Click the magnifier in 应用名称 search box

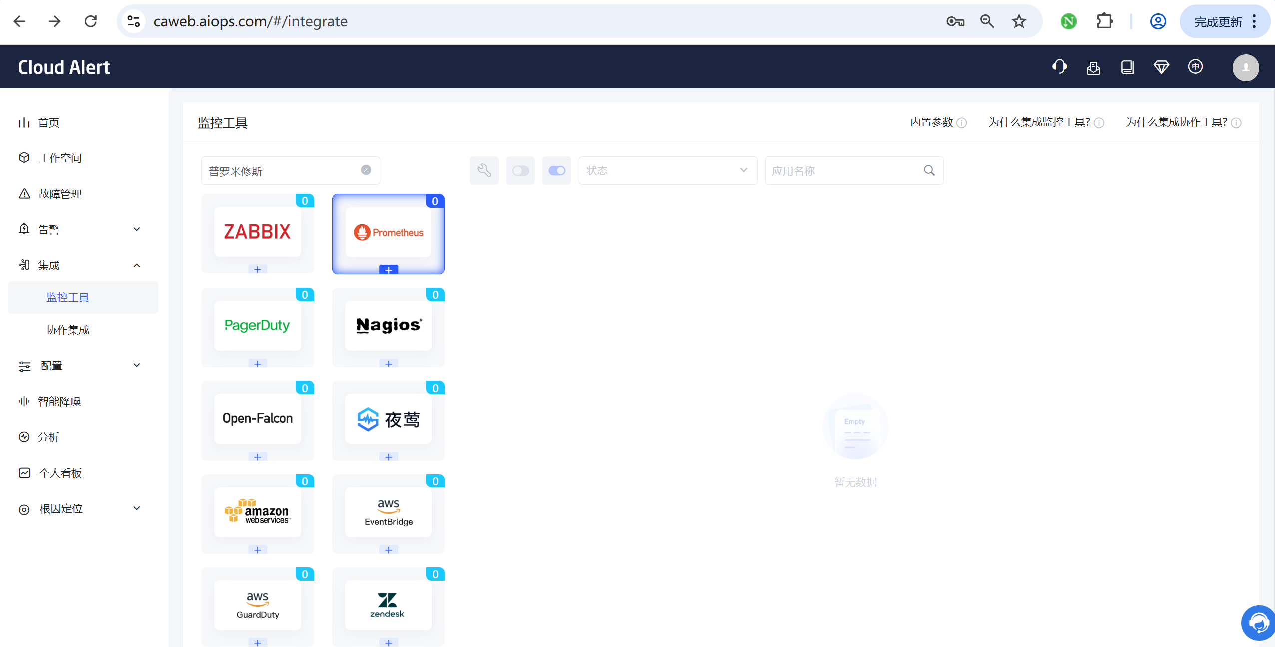point(929,171)
